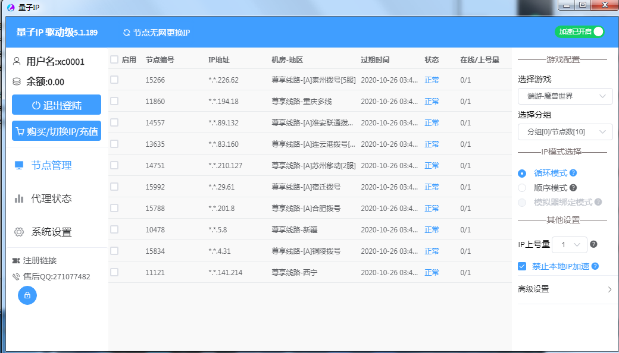619x353 pixels.
Task: Expand 高级设置 with its chevron
Action: pyautogui.click(x=609, y=289)
